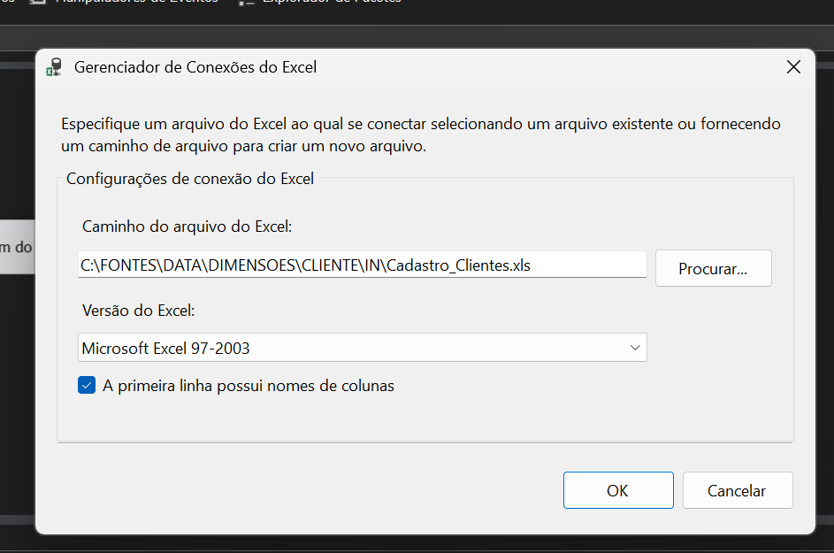
Task: Click the Procurar... browse button
Action: coord(713,268)
